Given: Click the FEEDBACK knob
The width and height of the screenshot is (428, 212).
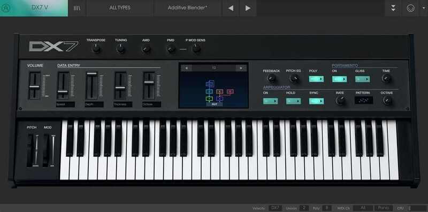Looking at the screenshot, I should pos(271,79).
